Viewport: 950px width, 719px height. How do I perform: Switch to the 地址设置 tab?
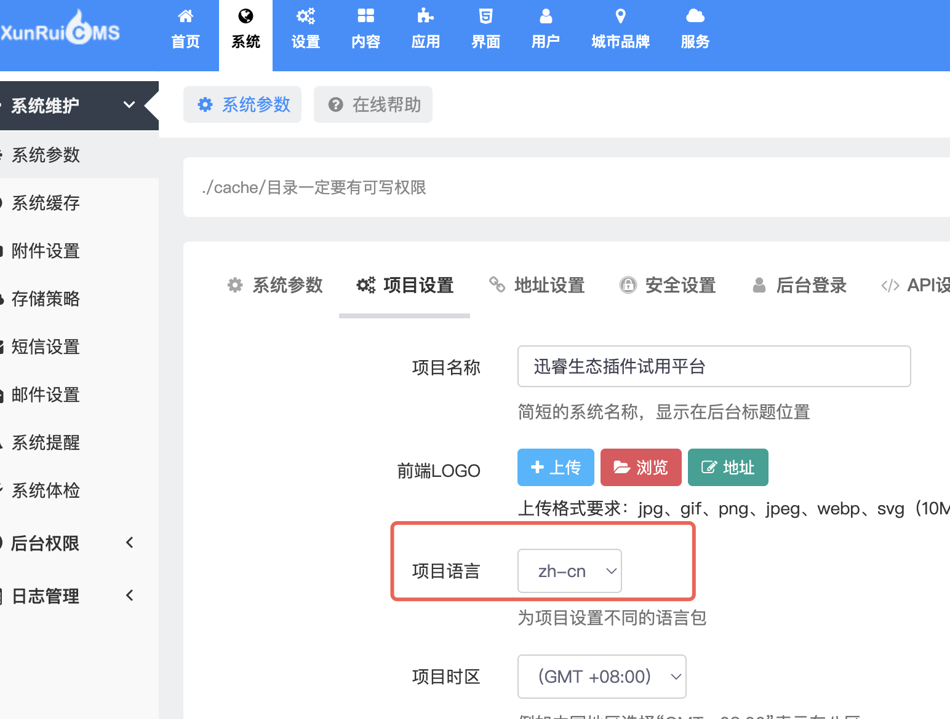[537, 285]
